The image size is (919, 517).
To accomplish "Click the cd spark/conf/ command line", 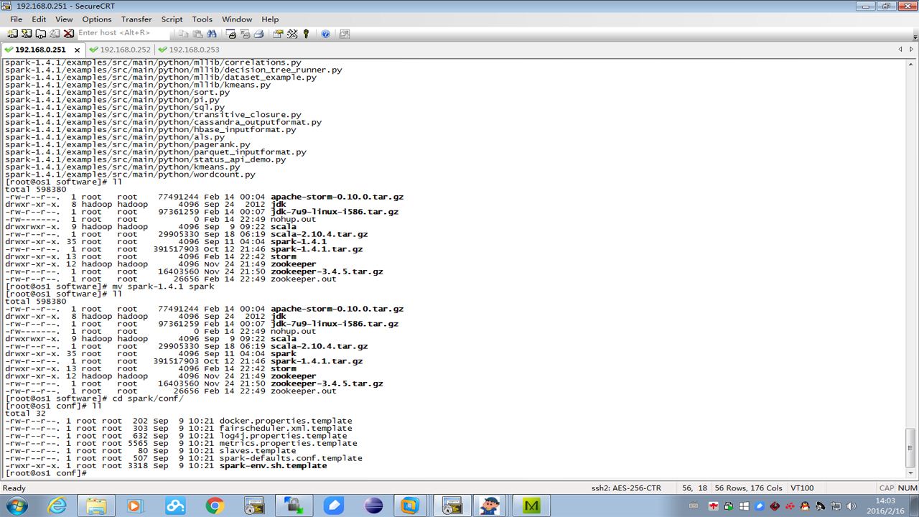I will (x=94, y=398).
